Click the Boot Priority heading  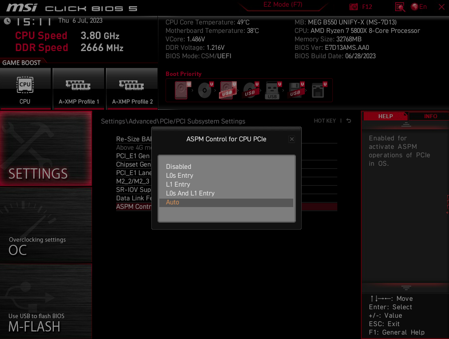tap(183, 74)
